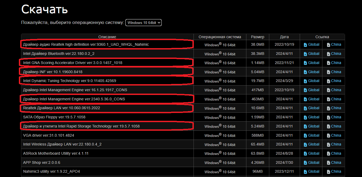Click the date cell '2024/8/28'
This screenshot has width=362, height=177.
(x=284, y=153)
